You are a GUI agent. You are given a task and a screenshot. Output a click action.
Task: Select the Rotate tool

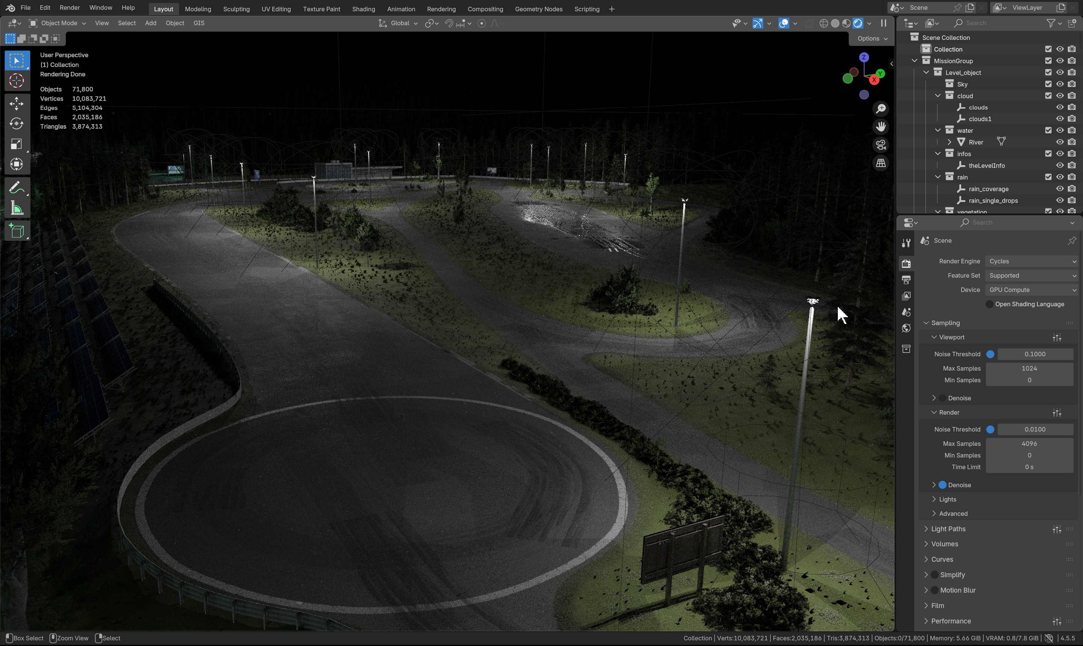click(17, 124)
